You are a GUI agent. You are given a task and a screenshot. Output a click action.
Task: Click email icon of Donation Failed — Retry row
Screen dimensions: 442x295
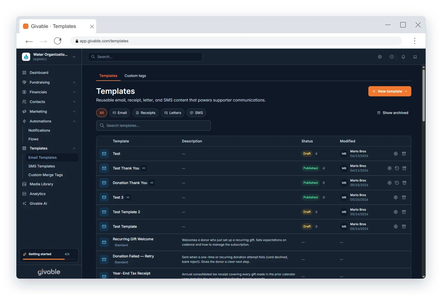104,259
